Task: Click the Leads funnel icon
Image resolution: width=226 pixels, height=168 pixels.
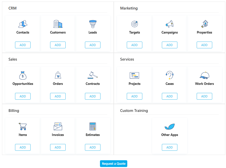Action: click(x=93, y=24)
